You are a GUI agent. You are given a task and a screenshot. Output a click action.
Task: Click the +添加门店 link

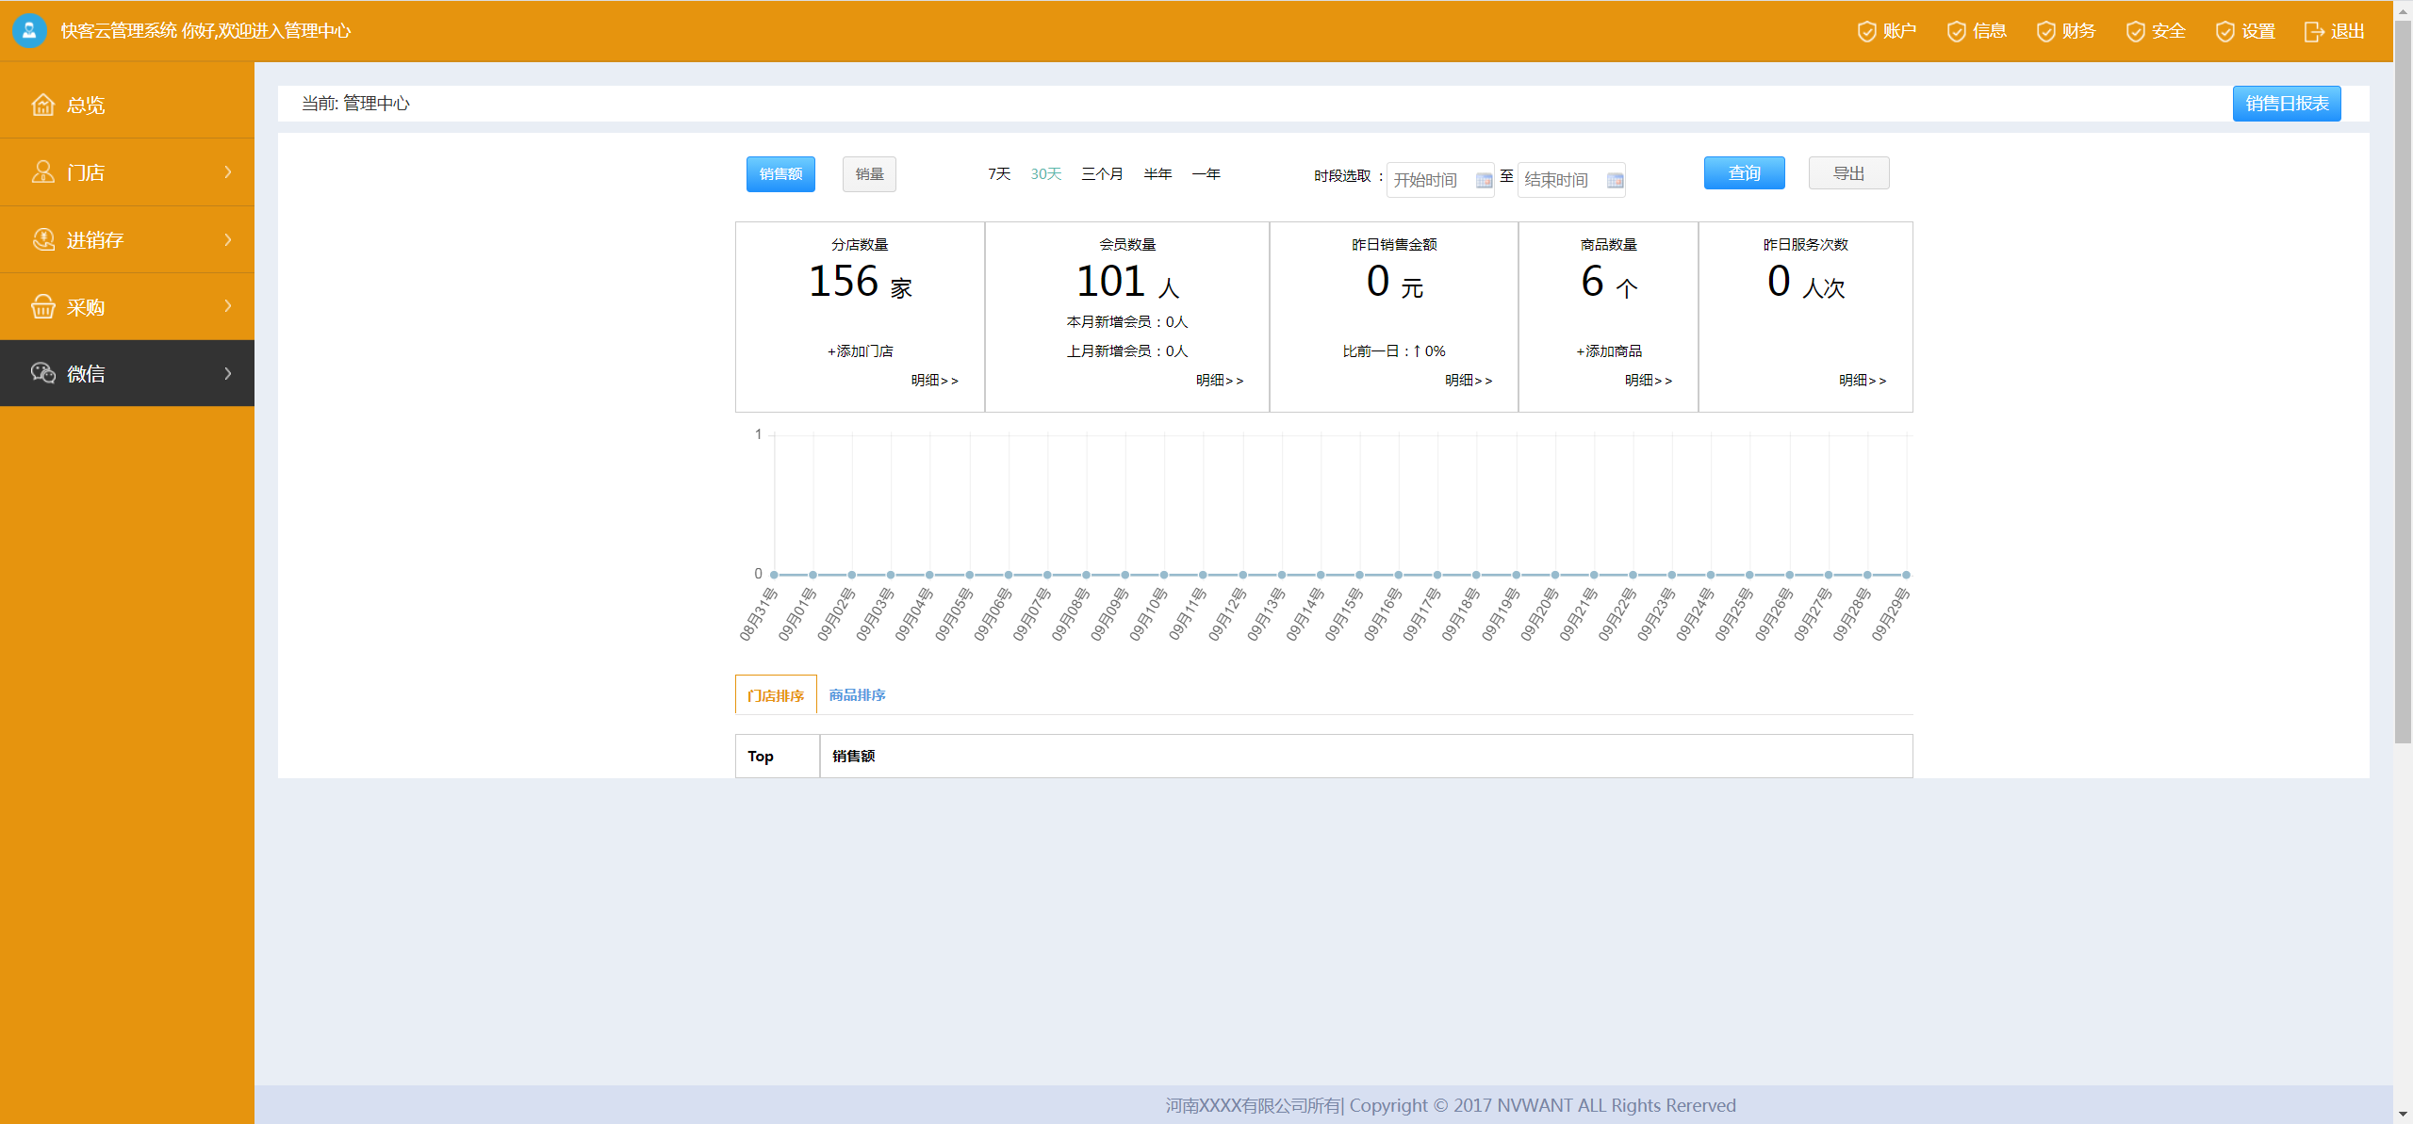[x=860, y=351]
